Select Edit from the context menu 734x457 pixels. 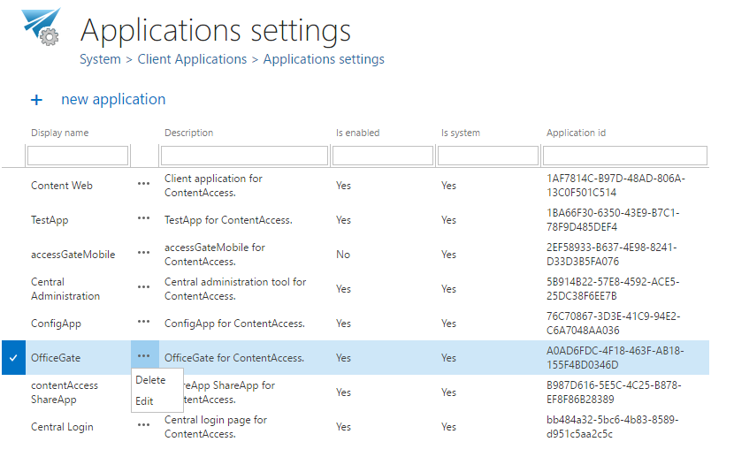click(145, 401)
